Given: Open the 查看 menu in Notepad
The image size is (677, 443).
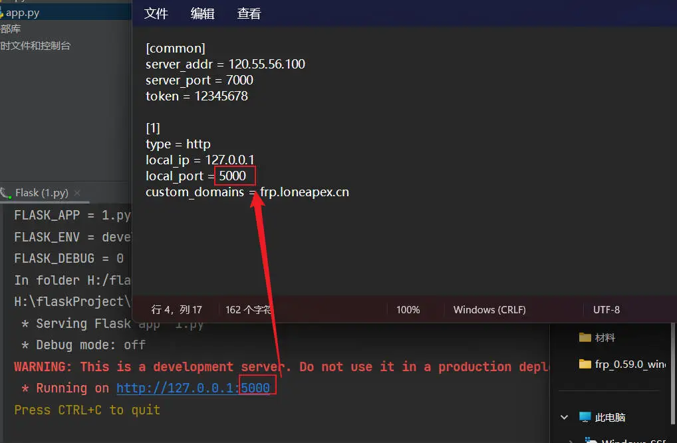Looking at the screenshot, I should point(249,14).
